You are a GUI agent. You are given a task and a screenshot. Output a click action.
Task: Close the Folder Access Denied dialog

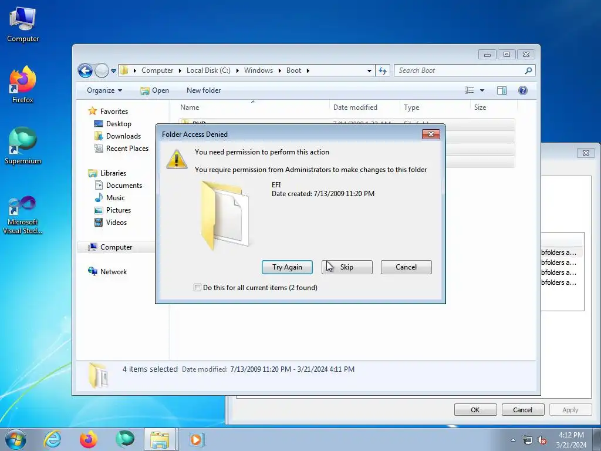431,134
